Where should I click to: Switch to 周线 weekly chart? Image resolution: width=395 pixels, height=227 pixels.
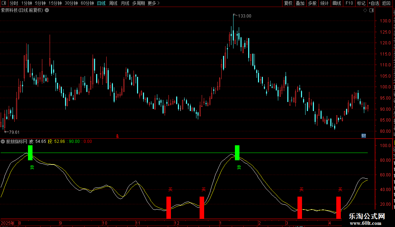113,3
